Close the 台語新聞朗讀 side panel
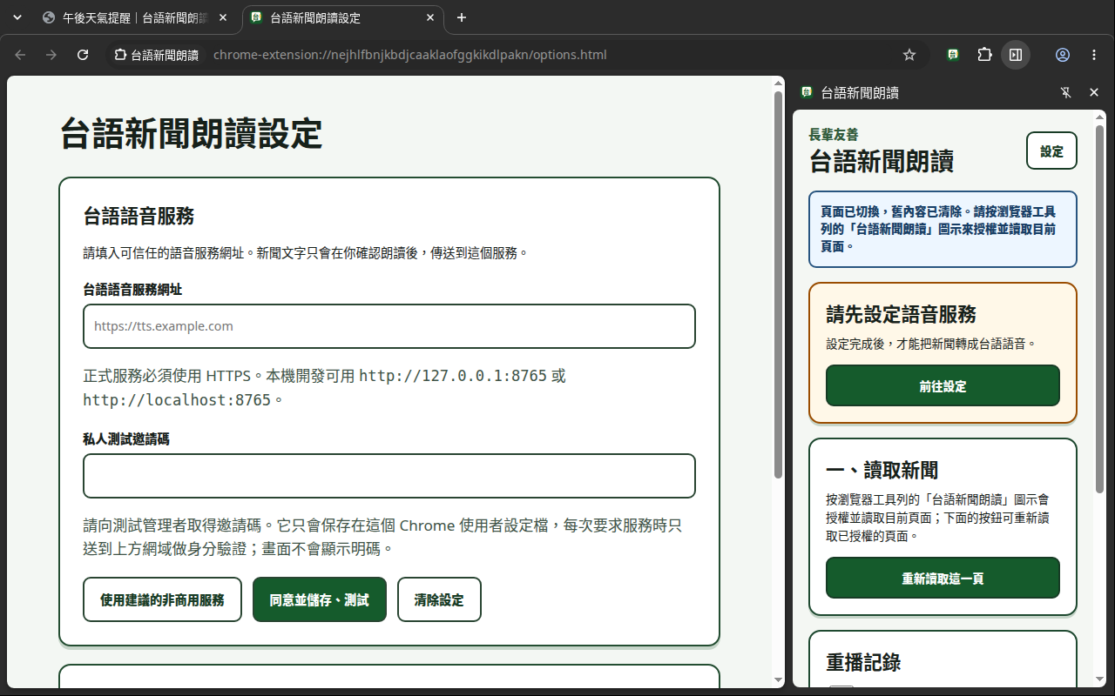This screenshot has width=1115, height=696. tap(1094, 92)
